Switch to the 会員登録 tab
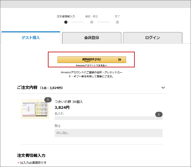The width and height of the screenshot is (191, 167). pos(91,38)
